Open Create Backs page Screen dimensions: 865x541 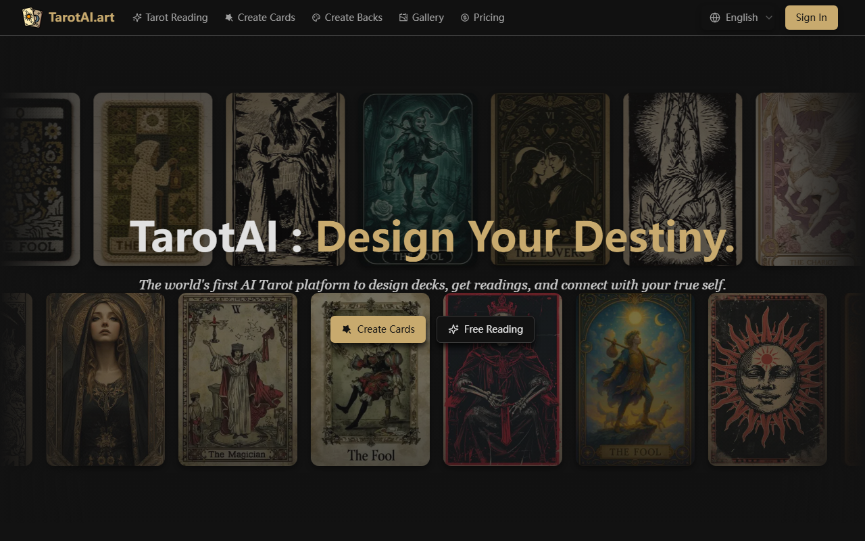[x=347, y=18]
